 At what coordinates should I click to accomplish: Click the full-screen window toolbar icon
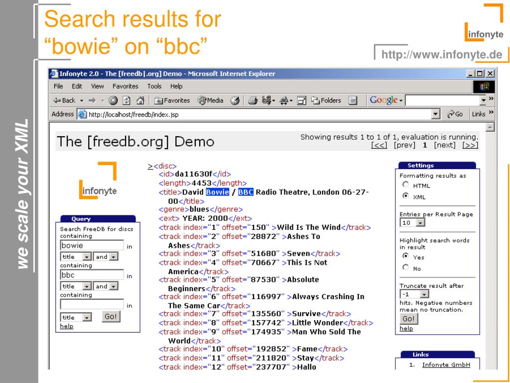point(302,101)
